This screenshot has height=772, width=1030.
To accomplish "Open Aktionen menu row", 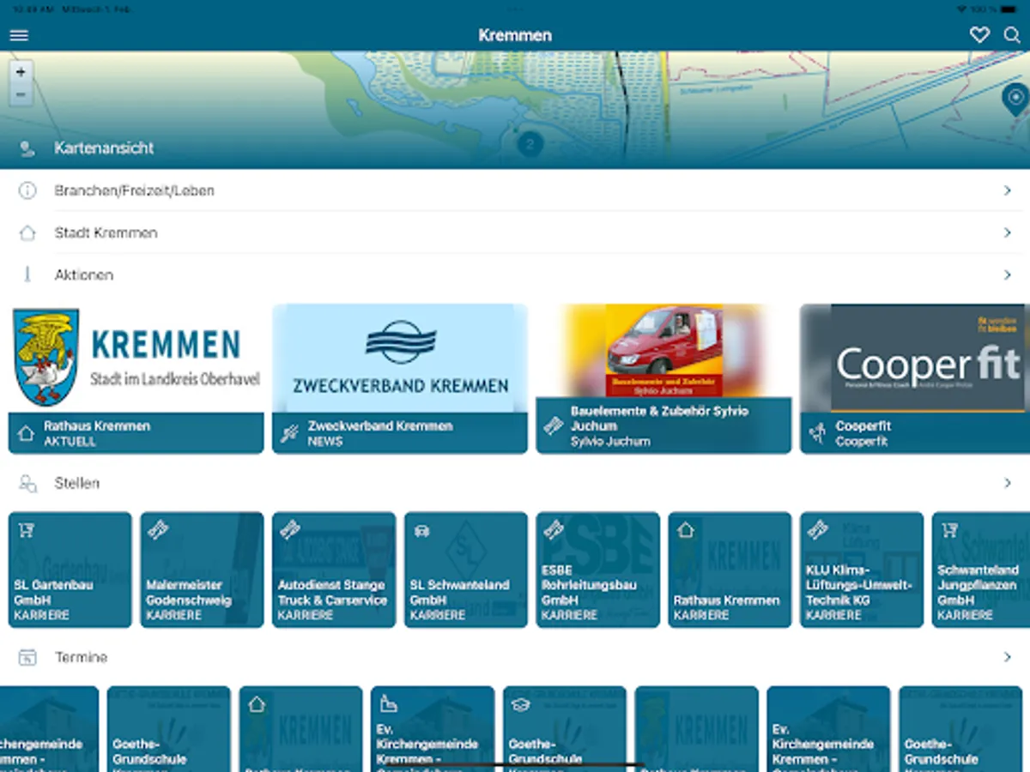I will tap(515, 274).
